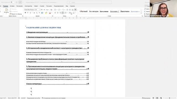Click the multilevel list icon

coord(63,10)
